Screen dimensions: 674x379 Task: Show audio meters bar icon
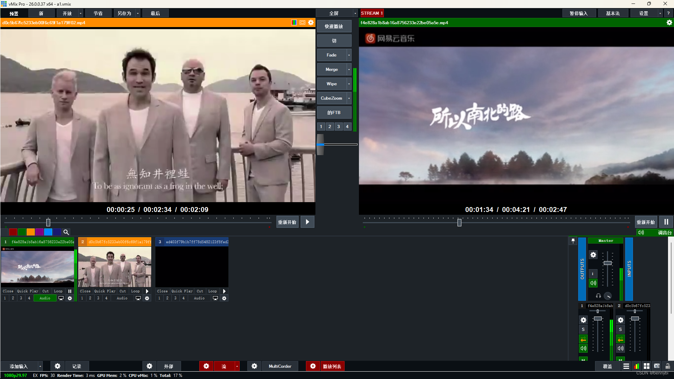point(636,366)
